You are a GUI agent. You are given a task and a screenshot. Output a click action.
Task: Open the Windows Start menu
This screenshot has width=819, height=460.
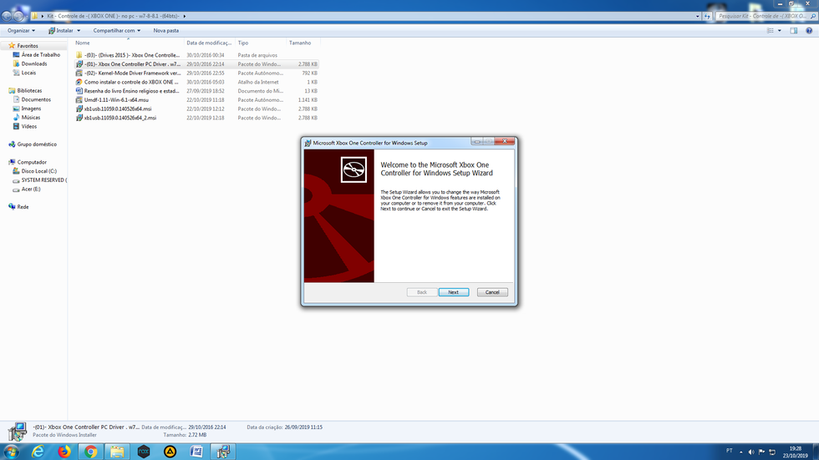click(x=12, y=452)
